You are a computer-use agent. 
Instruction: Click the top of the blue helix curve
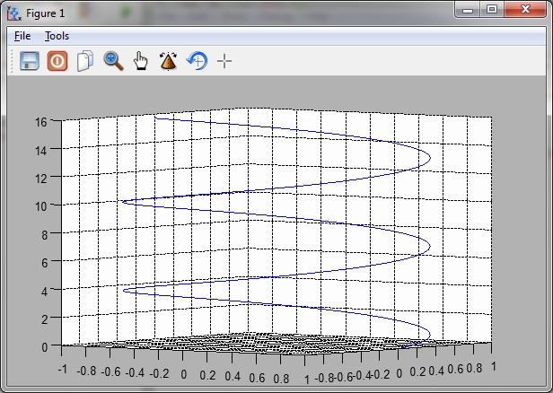pos(158,118)
